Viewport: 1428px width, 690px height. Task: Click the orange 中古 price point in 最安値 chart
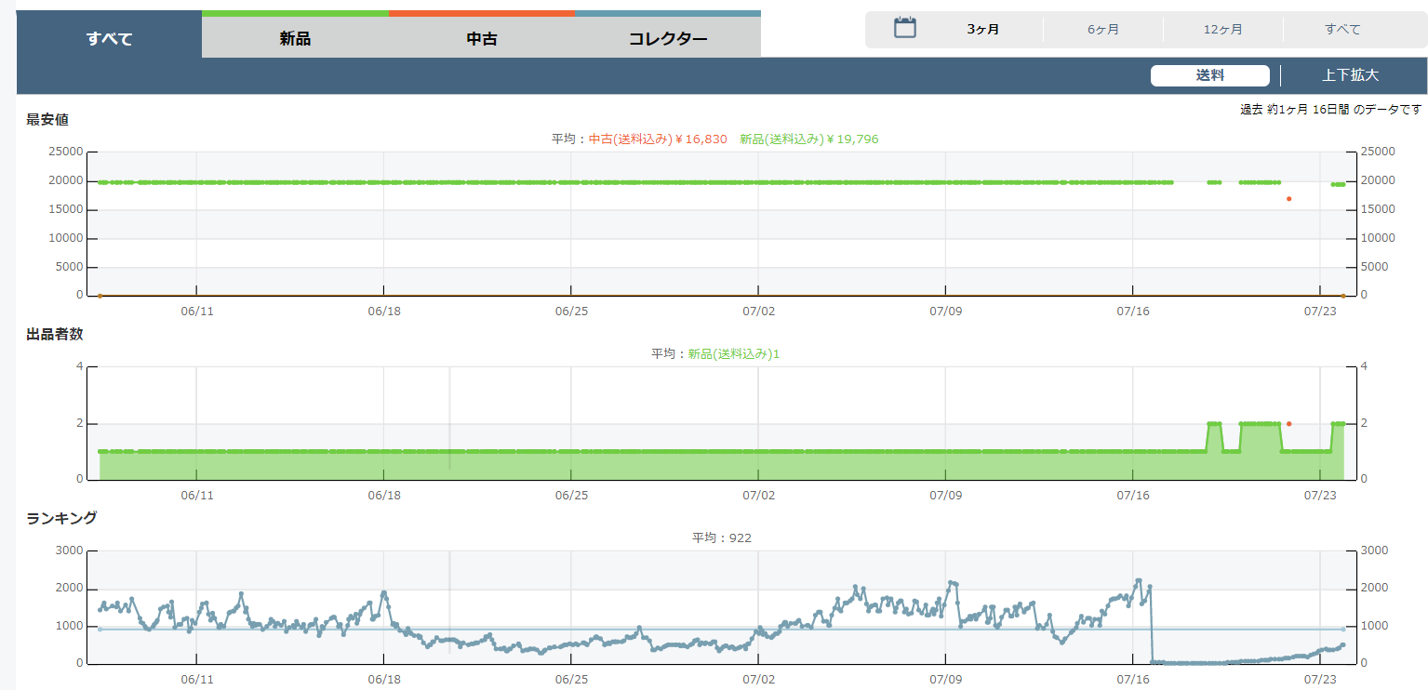(x=1288, y=198)
